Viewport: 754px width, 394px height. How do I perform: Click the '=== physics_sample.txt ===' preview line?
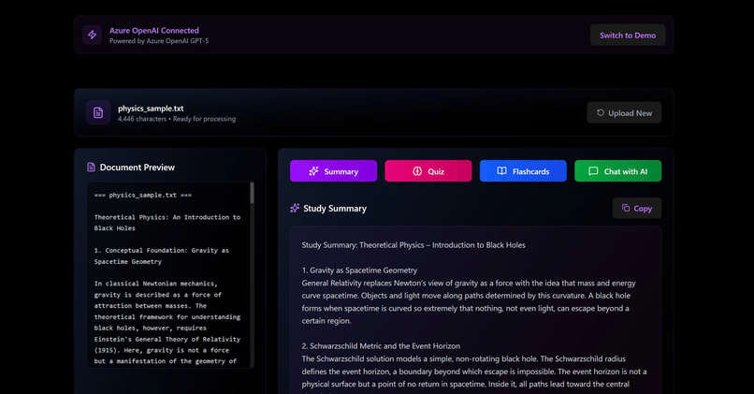143,196
